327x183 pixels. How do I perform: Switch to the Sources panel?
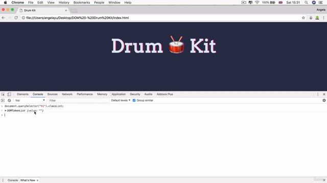[x=52, y=94]
